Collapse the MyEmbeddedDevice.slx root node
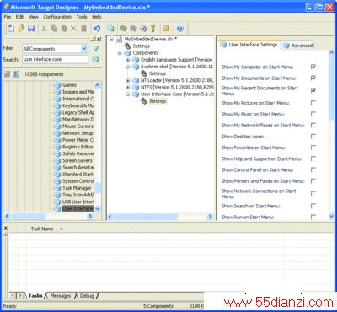This screenshot has height=312, width=337. (112, 39)
